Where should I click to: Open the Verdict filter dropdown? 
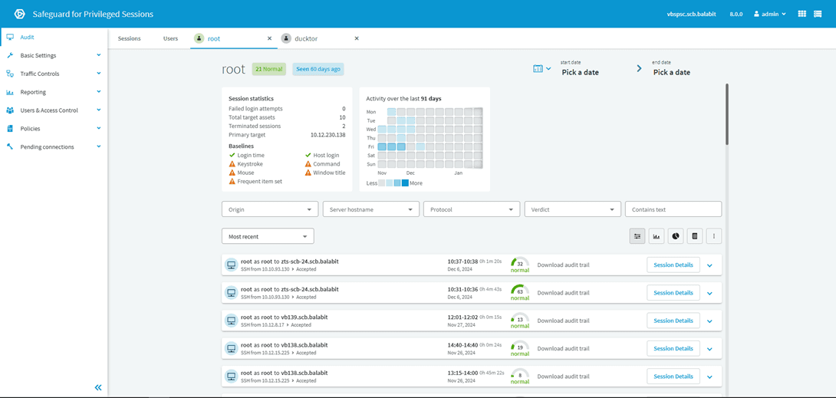pyautogui.click(x=573, y=209)
